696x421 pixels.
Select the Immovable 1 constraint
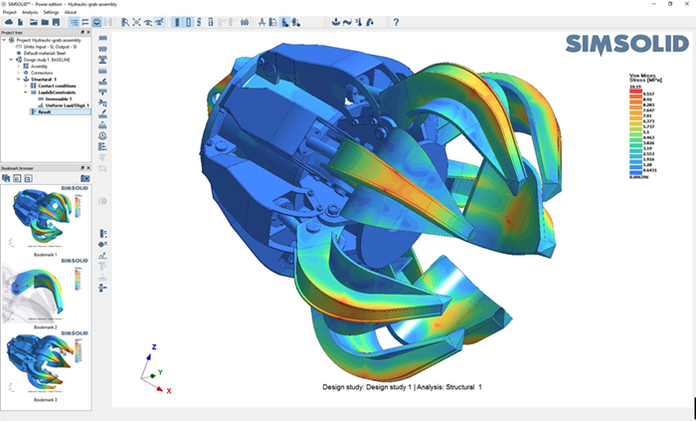(x=54, y=99)
